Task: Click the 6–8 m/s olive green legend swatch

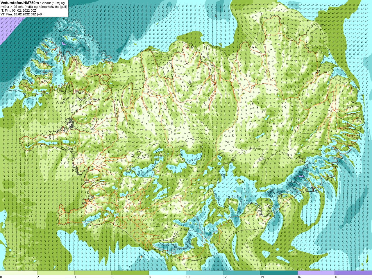Action: [x=130, y=273]
